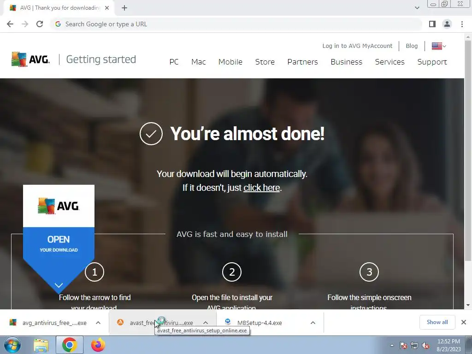Close the AVG Thank you tab

(x=107, y=8)
